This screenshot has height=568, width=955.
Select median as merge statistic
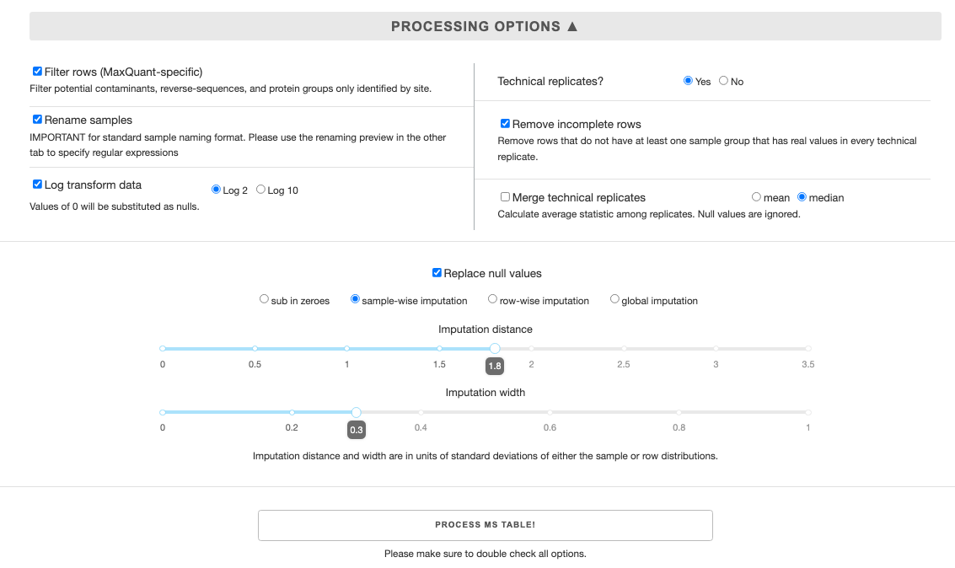802,196
